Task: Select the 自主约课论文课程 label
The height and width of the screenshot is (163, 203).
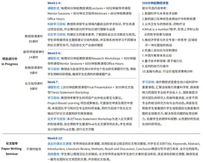Action: pos(59,144)
